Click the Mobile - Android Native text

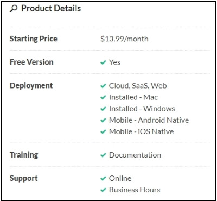pyautogui.click(x=149, y=120)
